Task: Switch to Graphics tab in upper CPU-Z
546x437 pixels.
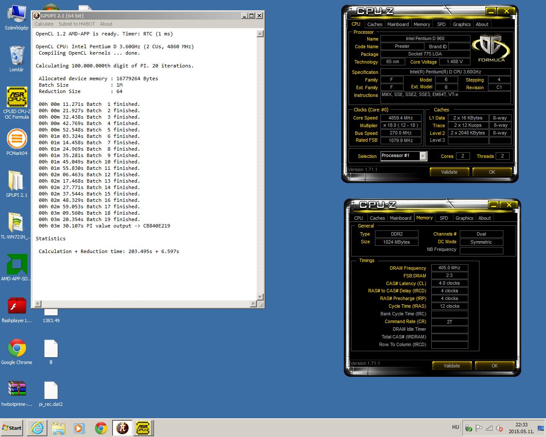Action: [462, 24]
